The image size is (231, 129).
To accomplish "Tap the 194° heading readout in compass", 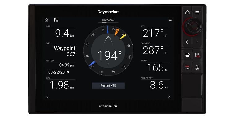I will click(x=110, y=56).
